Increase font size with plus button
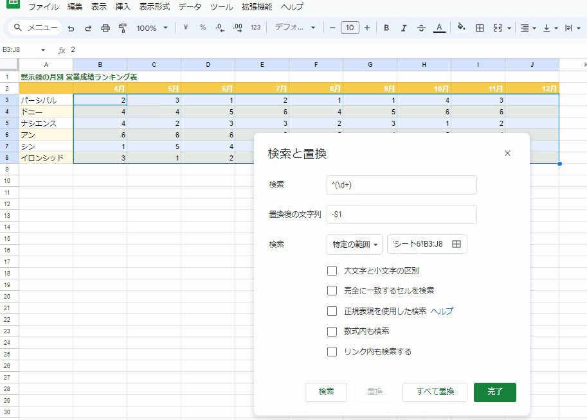Screen dimensions: 587x420 (367, 28)
